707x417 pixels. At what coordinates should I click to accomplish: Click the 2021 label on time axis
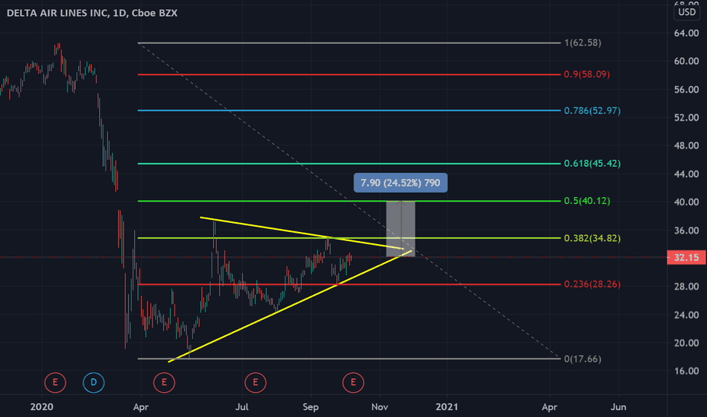[x=447, y=406]
